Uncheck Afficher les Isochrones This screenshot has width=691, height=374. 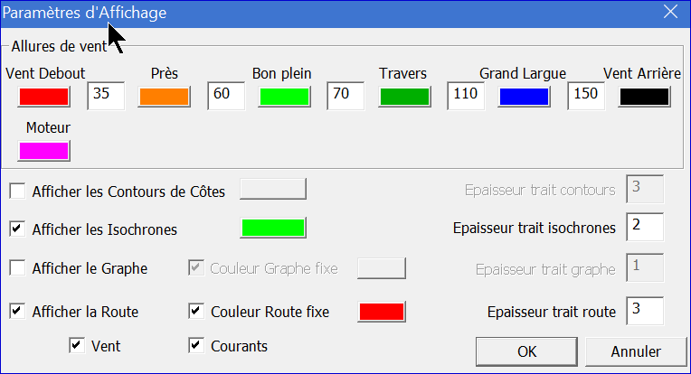[x=17, y=229]
